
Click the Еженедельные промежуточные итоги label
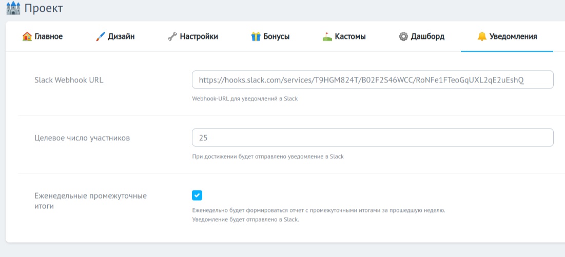click(x=90, y=201)
